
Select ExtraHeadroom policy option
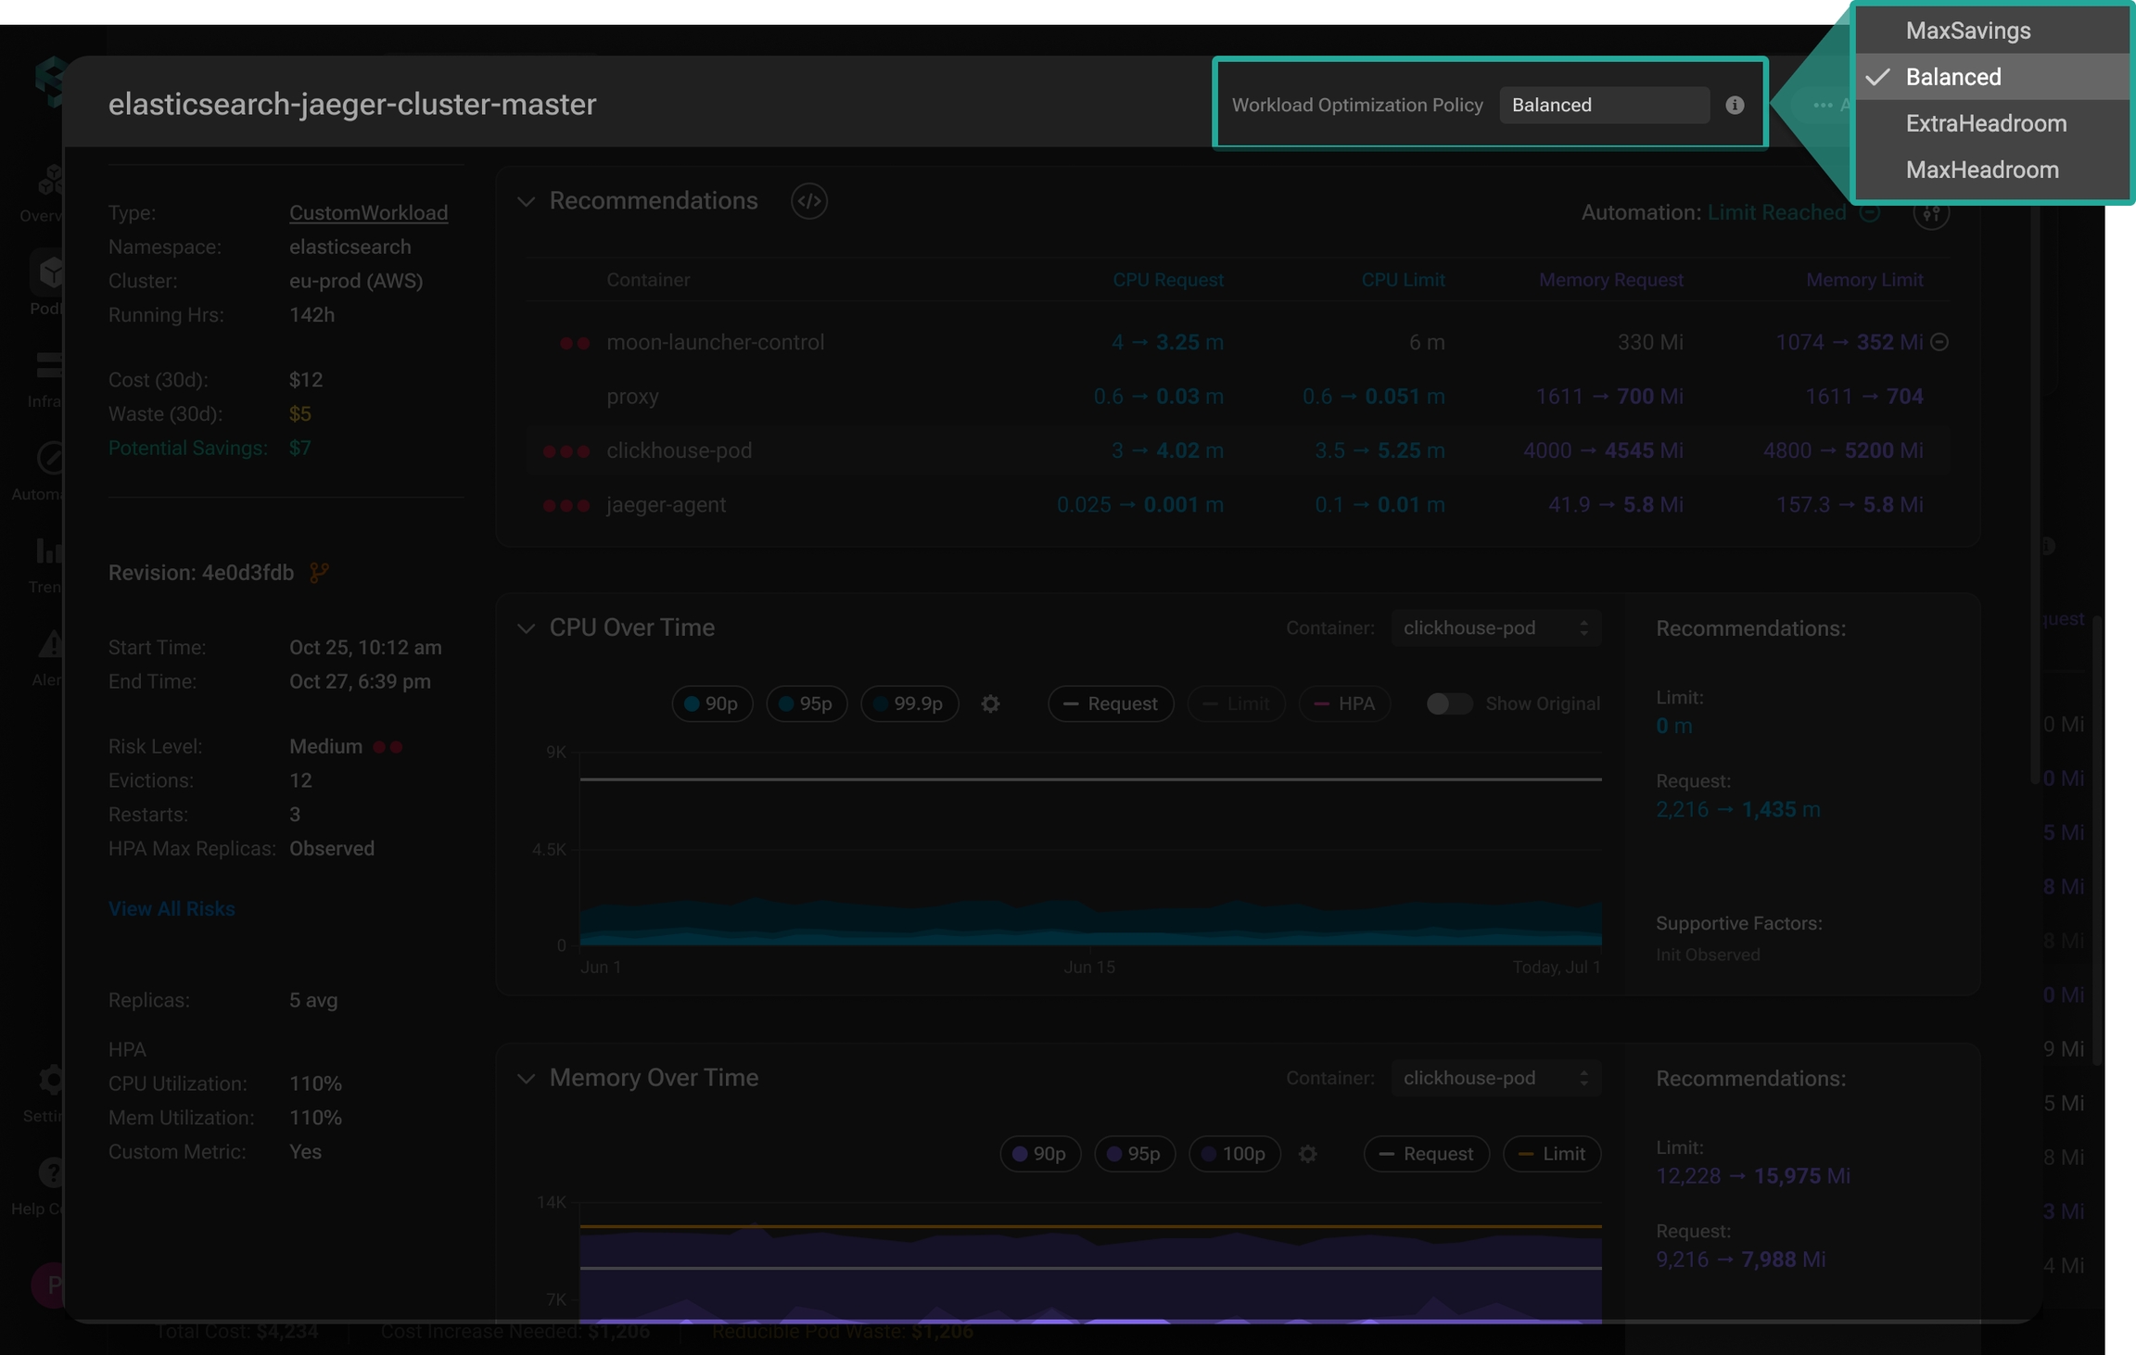1986,123
